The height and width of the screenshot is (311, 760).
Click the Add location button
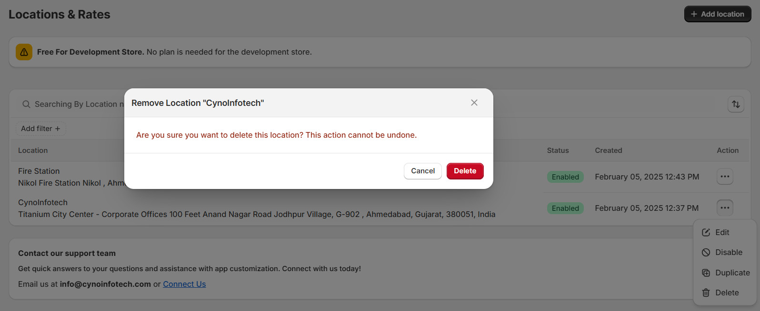(718, 14)
